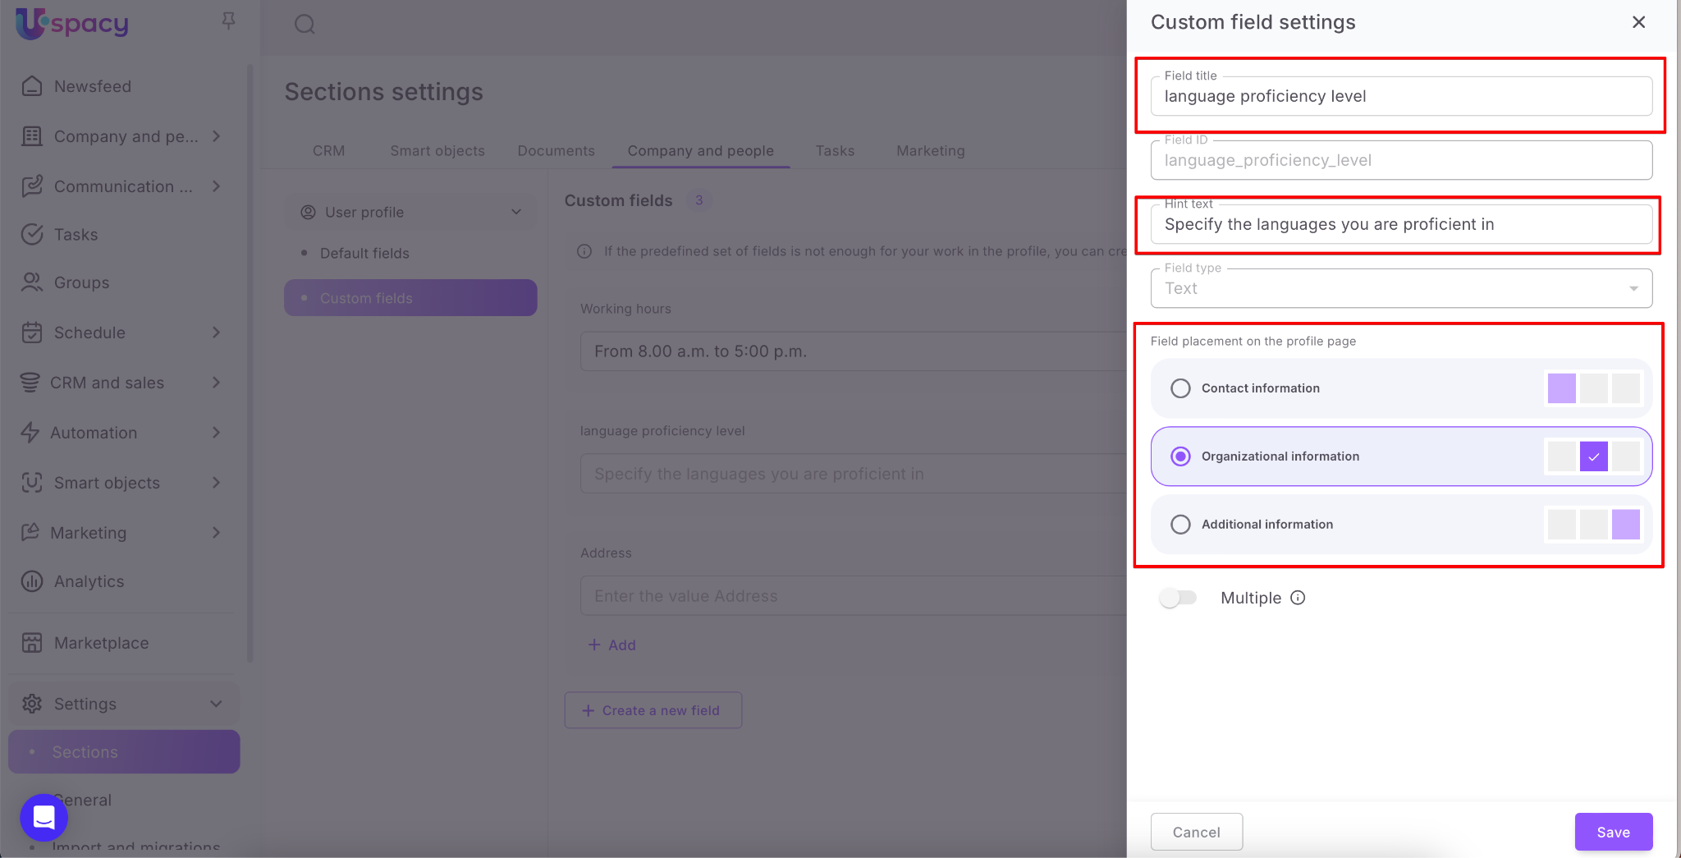Screen dimensions: 1681x858
Task: Open the chat support bubble
Action: pos(44,817)
